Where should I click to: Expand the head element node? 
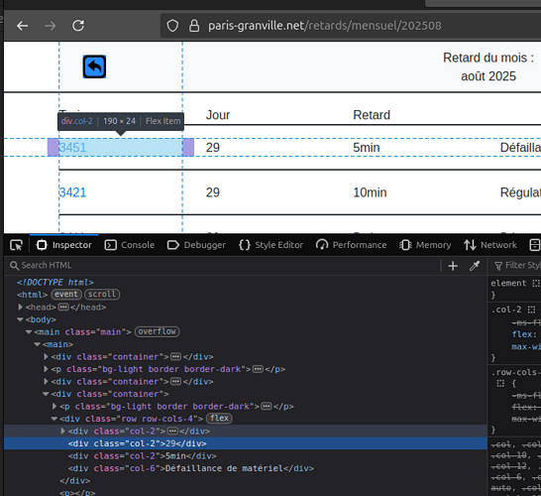click(21, 307)
